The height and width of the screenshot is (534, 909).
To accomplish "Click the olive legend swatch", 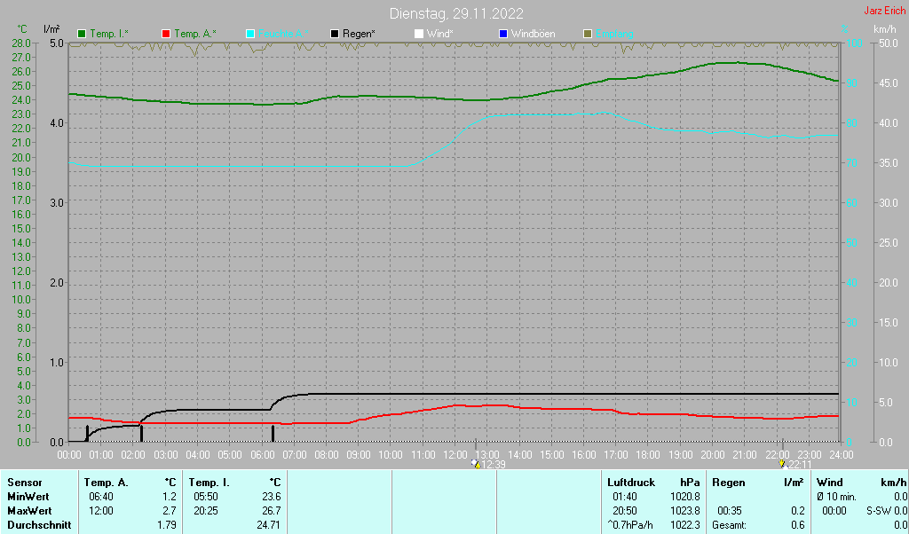I will click(x=587, y=34).
